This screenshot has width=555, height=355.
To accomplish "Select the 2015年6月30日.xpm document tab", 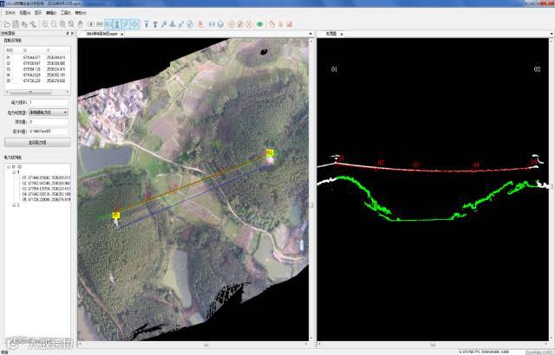I will point(101,34).
